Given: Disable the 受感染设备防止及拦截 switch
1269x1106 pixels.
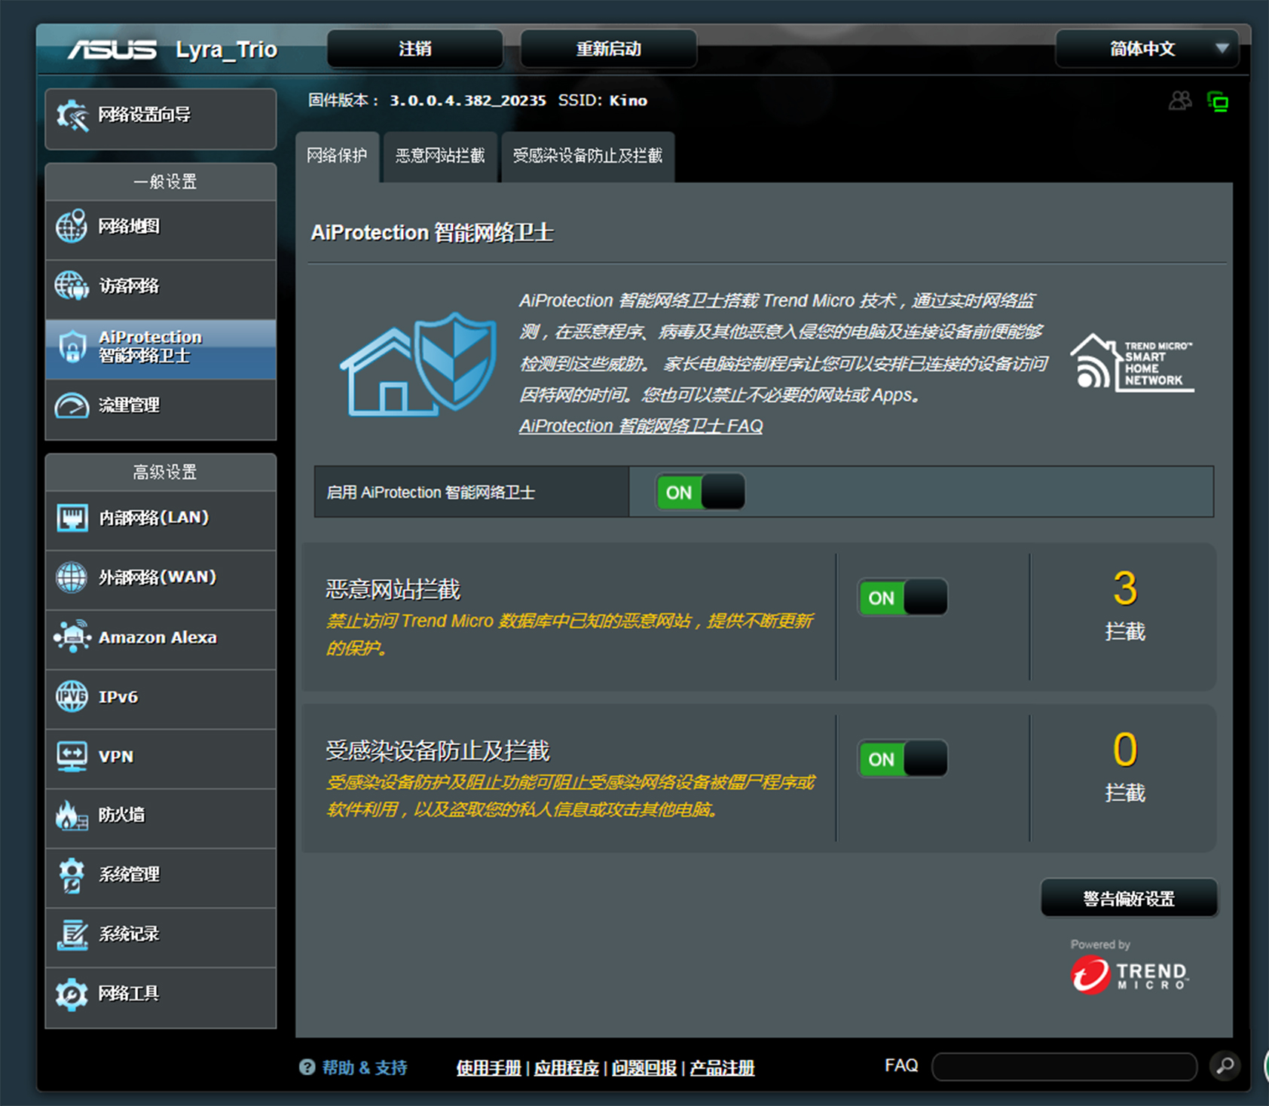Looking at the screenshot, I should coord(902,759).
